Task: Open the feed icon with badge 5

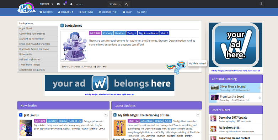Action: coord(65,4)
